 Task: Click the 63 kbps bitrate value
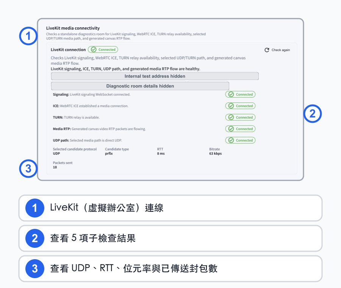coord(216,153)
